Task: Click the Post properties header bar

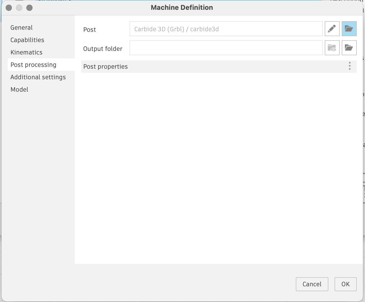Action: coord(219,67)
